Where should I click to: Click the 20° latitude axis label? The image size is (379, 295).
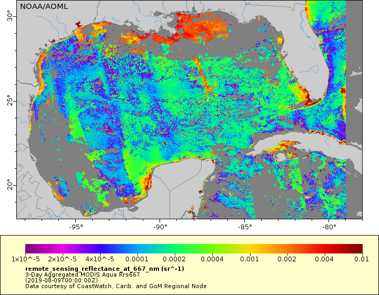pos(10,185)
